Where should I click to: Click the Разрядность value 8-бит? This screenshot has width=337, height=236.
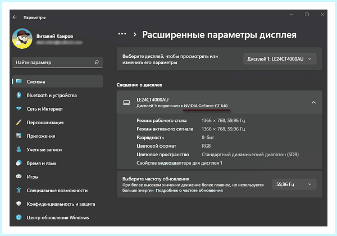click(x=208, y=137)
